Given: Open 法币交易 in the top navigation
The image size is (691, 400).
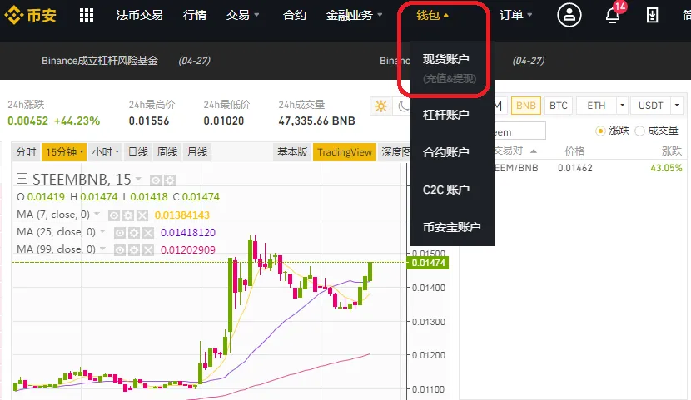Looking at the screenshot, I should 139,15.
